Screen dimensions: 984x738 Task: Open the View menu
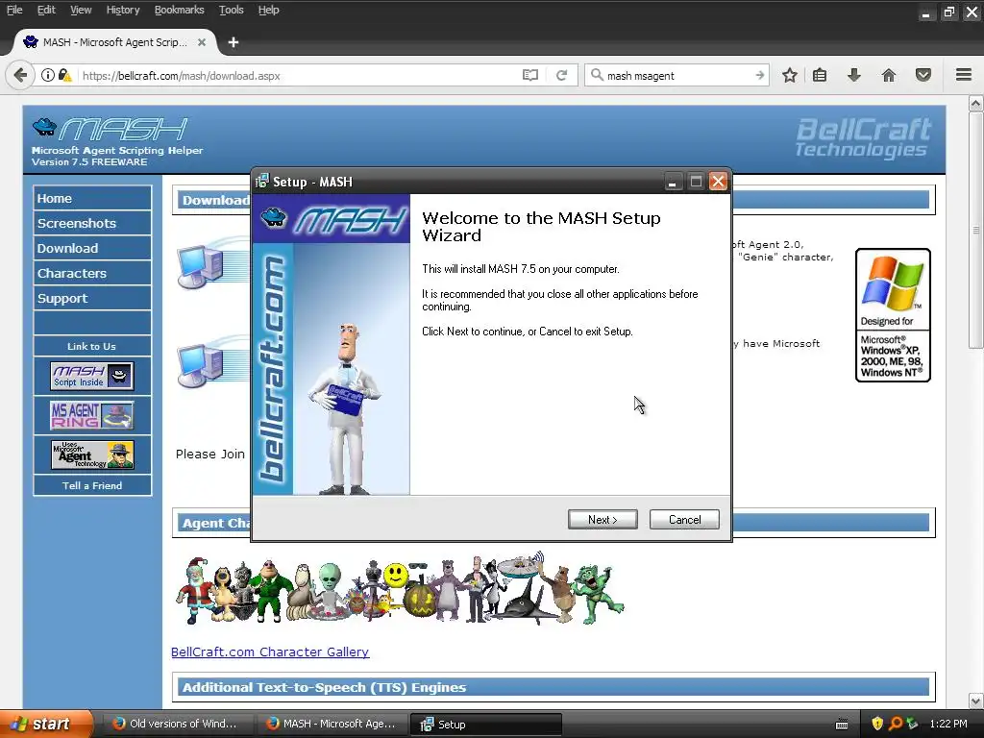click(81, 10)
